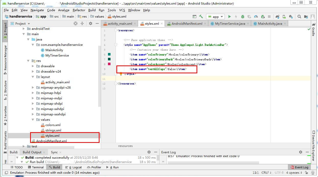Click Attach debugger to Android process icon
The height and width of the screenshot is (177, 318).
tap(263, 17)
